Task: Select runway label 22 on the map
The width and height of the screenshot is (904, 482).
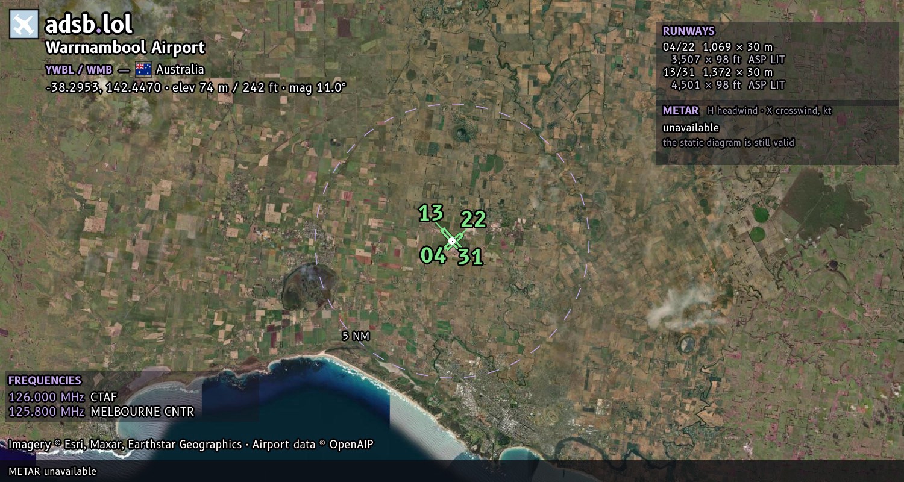Action: click(473, 219)
